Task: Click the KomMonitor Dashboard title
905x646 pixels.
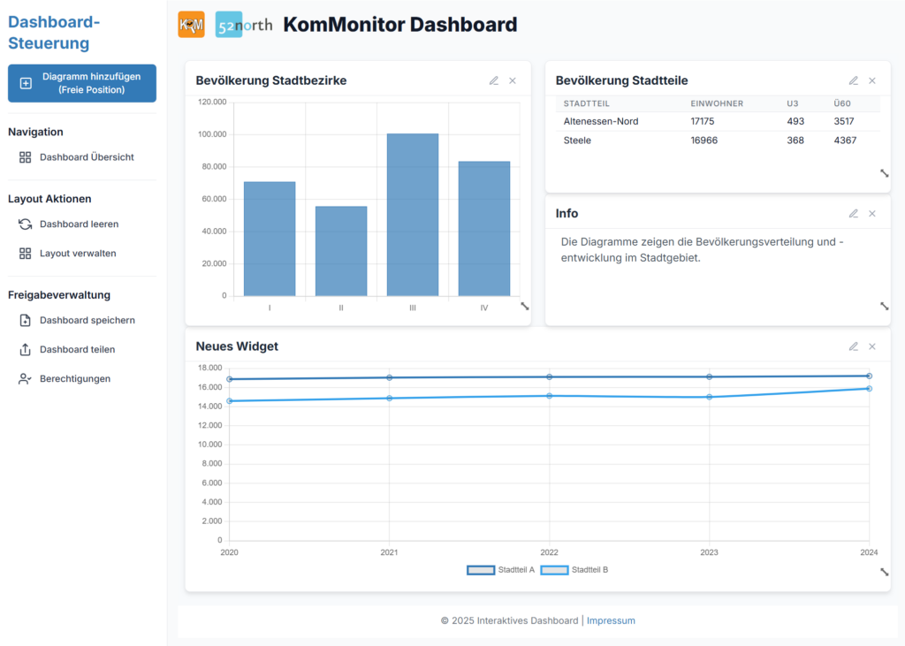Action: (400, 24)
